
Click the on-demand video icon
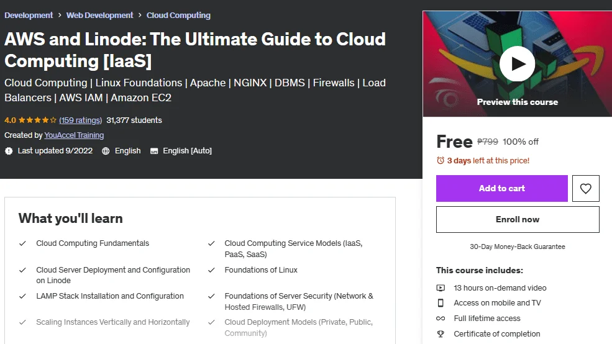(x=441, y=288)
